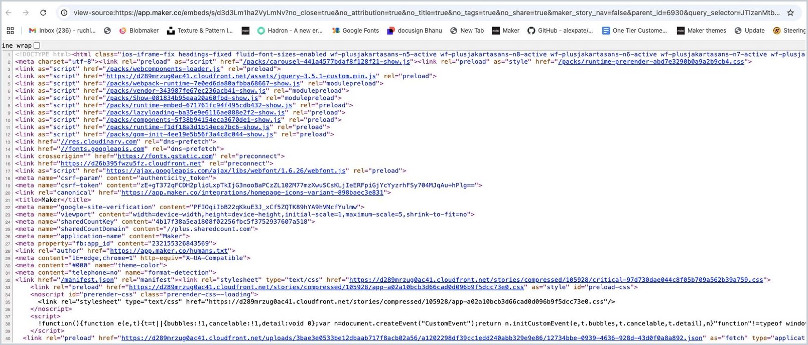Open the //fonts.googleapis.com link
The image size is (808, 345).
coord(102,149)
